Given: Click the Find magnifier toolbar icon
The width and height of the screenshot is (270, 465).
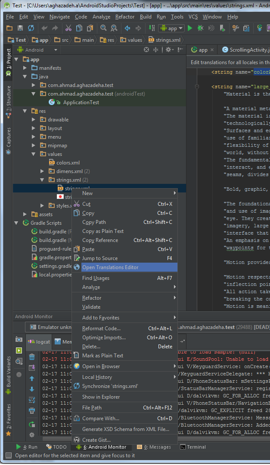Looking at the screenshot, I should 103,28.
